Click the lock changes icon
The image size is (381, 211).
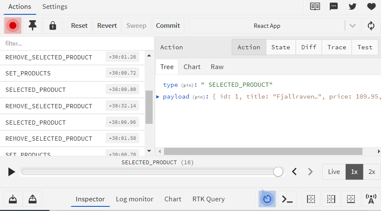coord(53,26)
